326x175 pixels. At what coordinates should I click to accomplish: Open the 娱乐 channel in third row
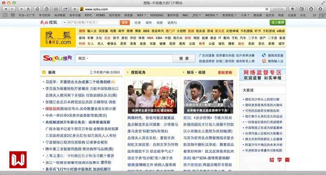[x=241, y=44]
